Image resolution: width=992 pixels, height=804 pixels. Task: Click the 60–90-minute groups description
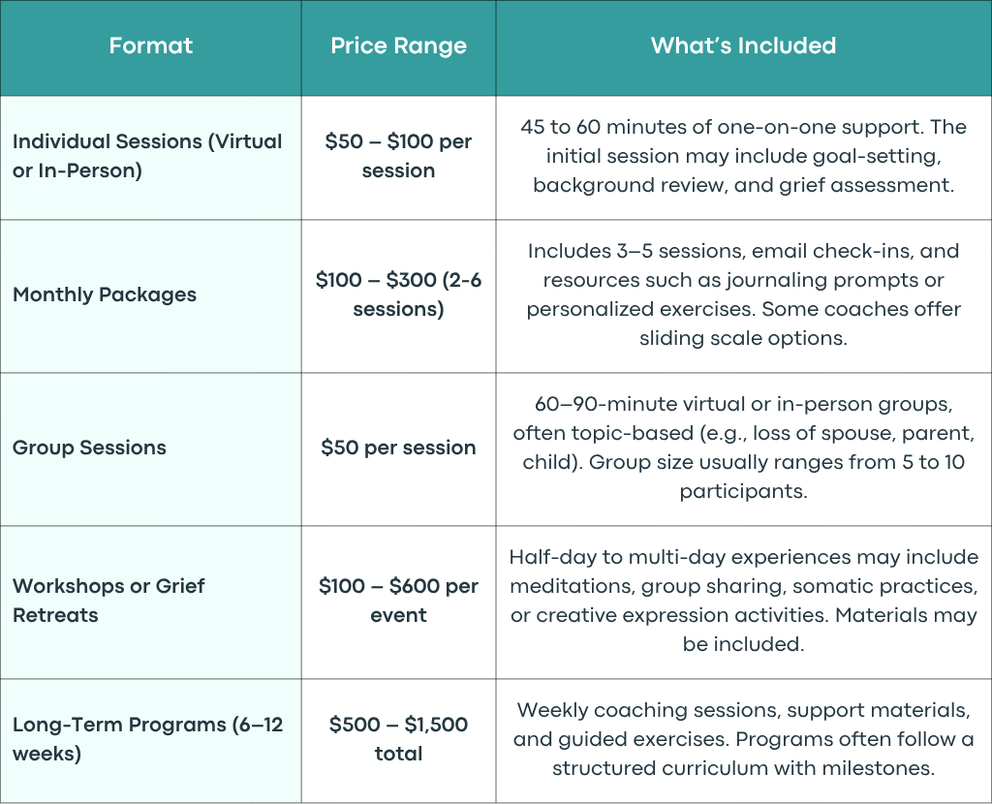tap(743, 448)
